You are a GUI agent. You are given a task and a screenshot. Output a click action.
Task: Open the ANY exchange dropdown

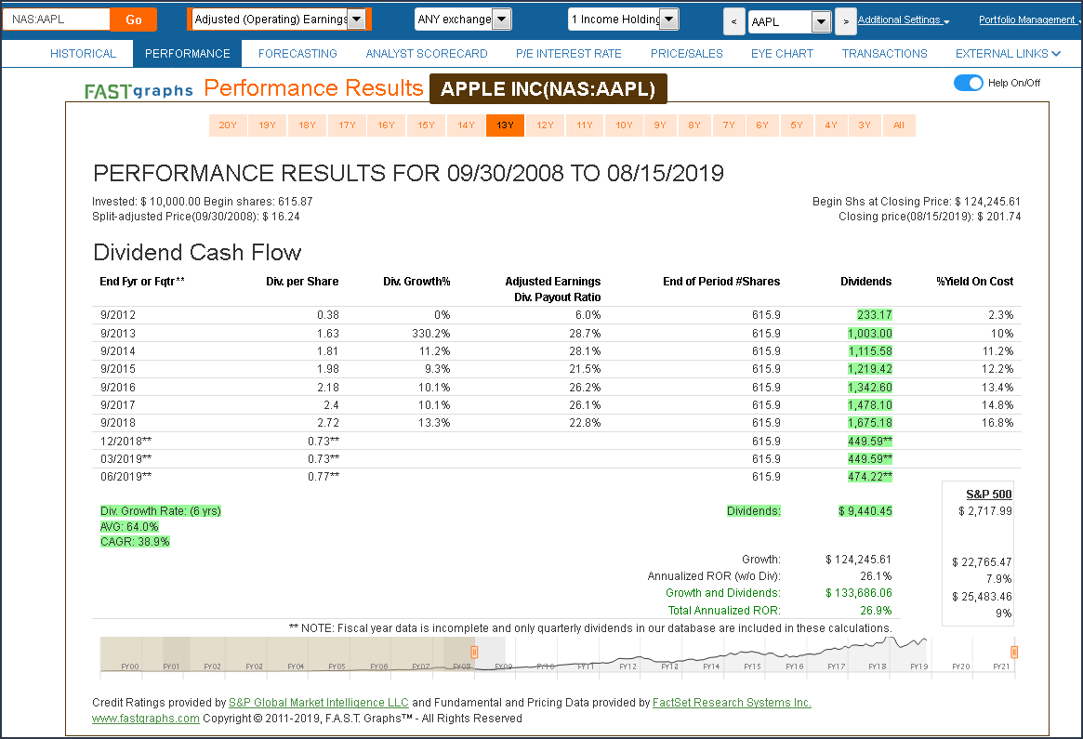point(464,20)
